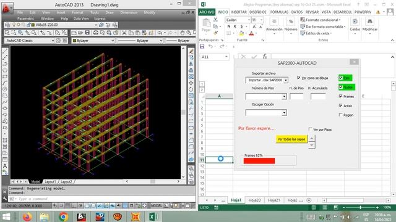
Task: Click the ARCHIVO button in Excel
Action: 207,12
